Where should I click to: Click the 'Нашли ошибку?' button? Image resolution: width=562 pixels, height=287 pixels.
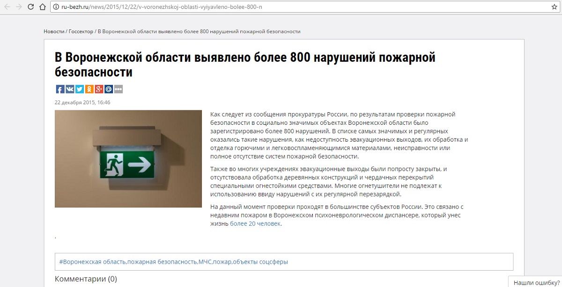536,282
